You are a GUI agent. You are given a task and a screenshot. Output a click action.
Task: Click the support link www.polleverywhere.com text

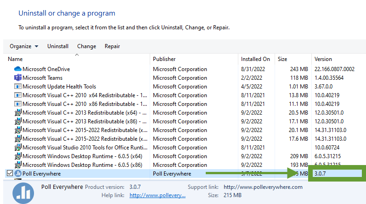tap(263, 187)
